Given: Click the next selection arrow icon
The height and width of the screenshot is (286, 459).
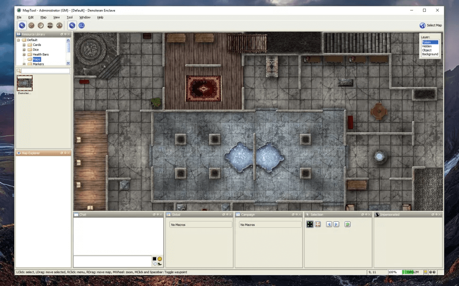Looking at the screenshot, I should [x=336, y=224].
